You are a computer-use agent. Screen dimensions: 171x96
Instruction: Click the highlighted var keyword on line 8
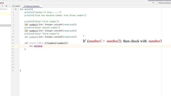[26, 31]
